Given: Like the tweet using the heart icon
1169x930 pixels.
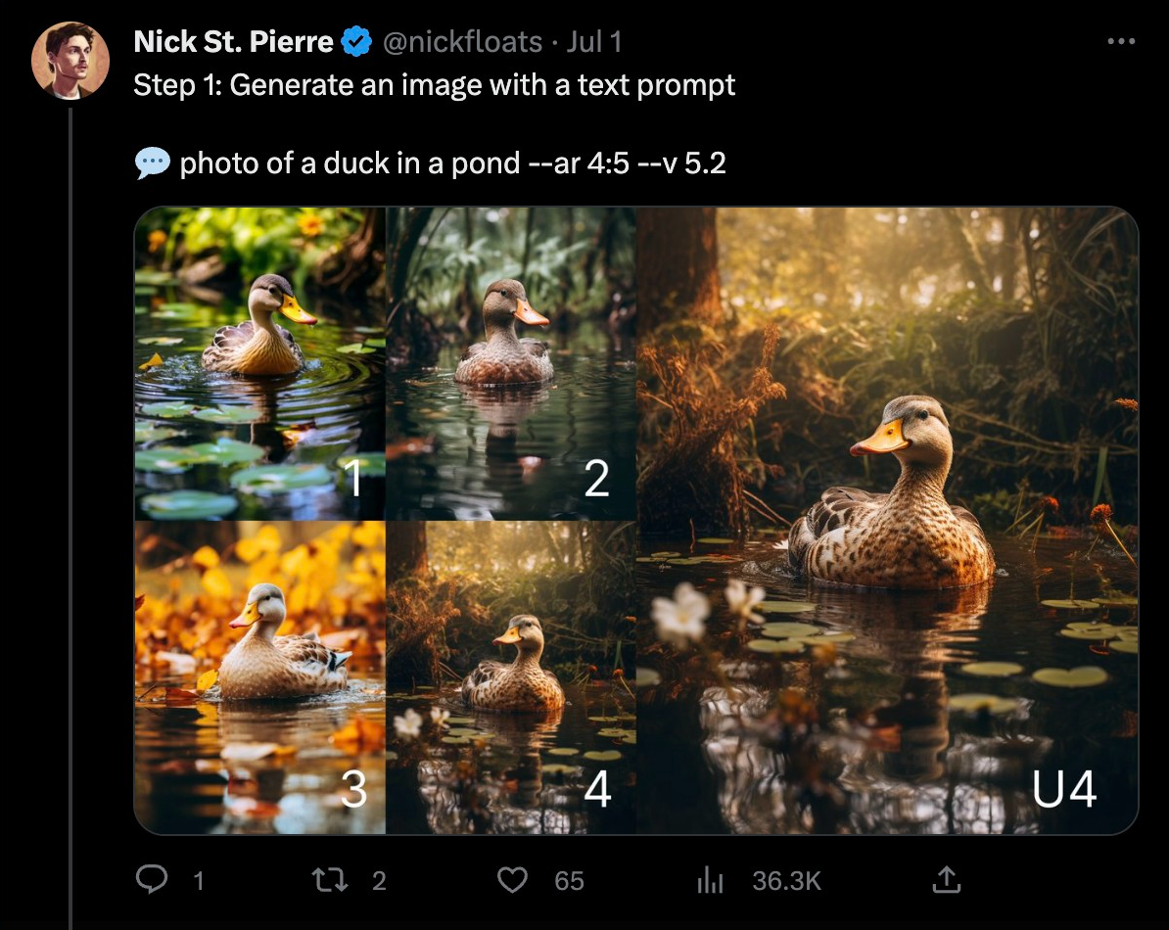Looking at the screenshot, I should 512,880.
